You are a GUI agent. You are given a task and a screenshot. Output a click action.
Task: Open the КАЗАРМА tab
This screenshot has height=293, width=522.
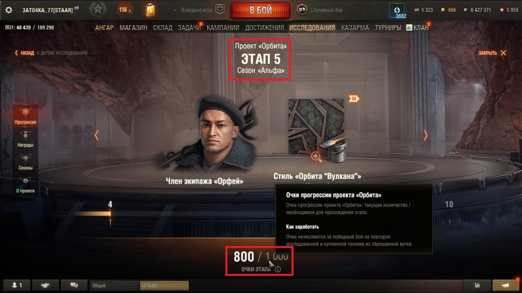pyautogui.click(x=355, y=28)
